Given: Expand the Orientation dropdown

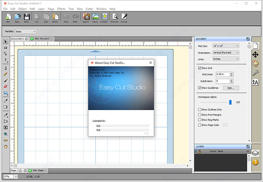Looking at the screenshot, I should [x=225, y=53].
